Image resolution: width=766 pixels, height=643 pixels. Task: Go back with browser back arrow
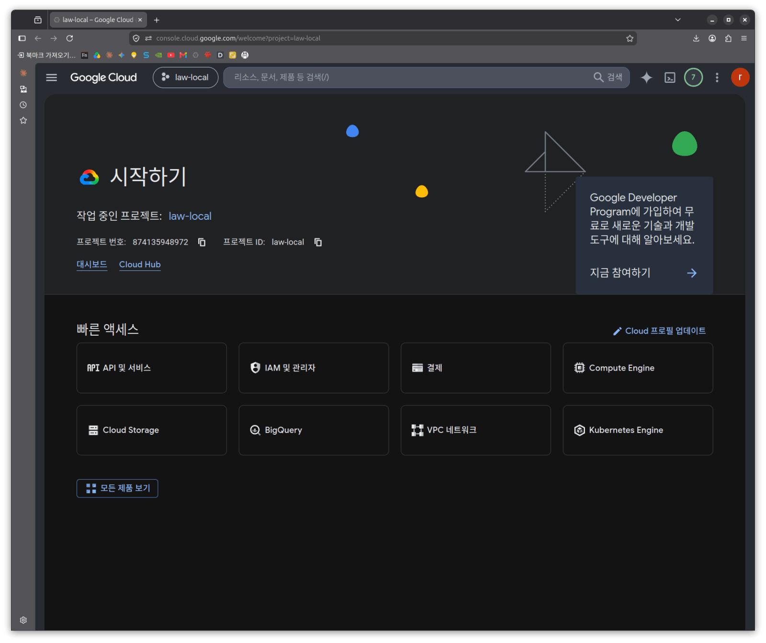pos(38,38)
